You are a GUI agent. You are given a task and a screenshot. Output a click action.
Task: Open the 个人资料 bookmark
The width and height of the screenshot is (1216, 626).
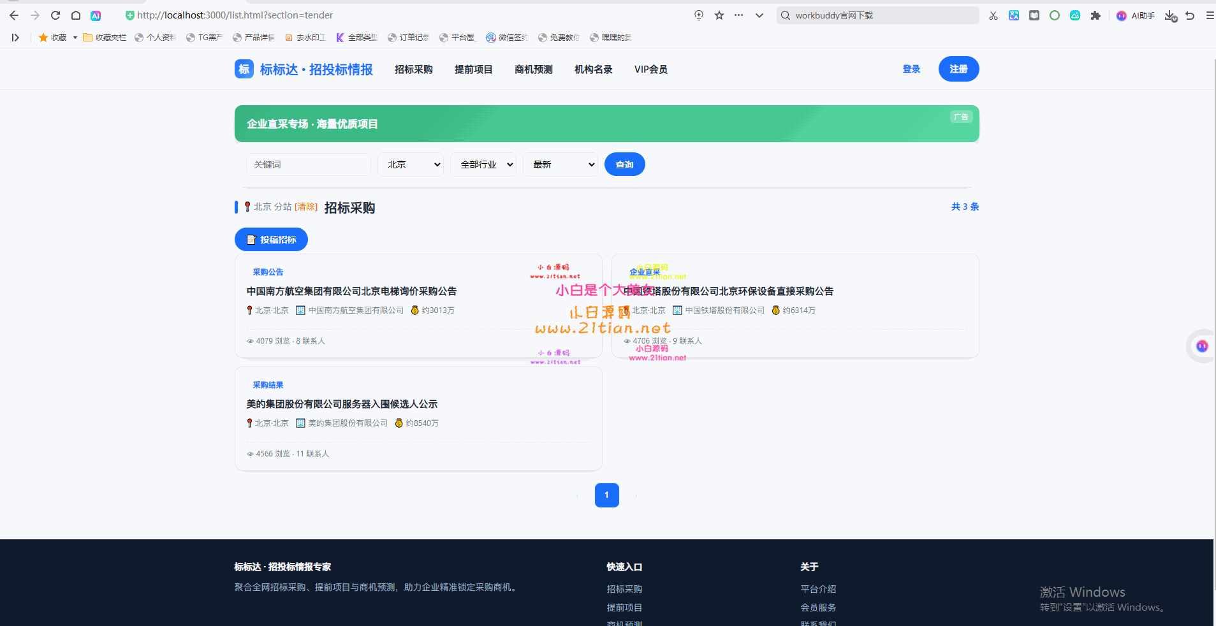(x=155, y=38)
